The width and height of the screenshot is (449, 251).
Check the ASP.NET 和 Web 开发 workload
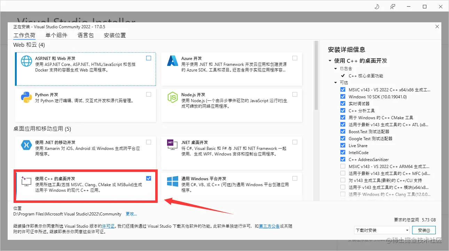pyautogui.click(x=149, y=58)
